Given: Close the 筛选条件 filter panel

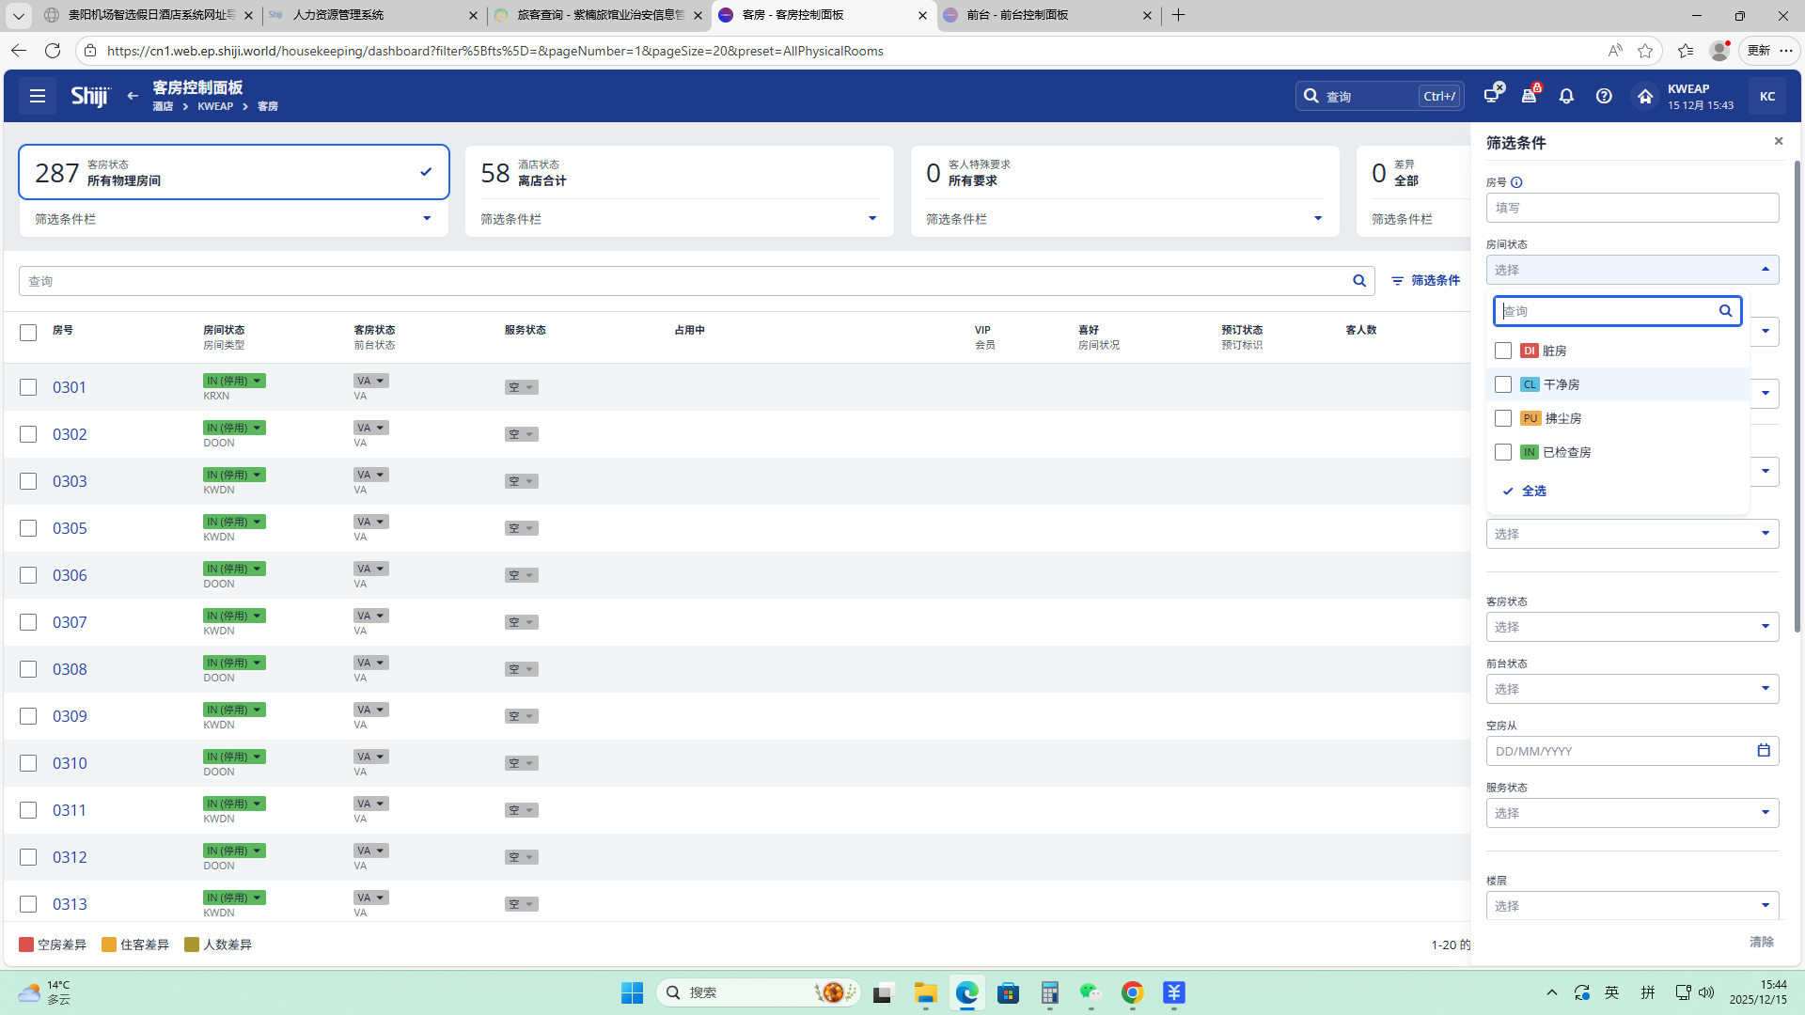Looking at the screenshot, I should pos(1778,142).
